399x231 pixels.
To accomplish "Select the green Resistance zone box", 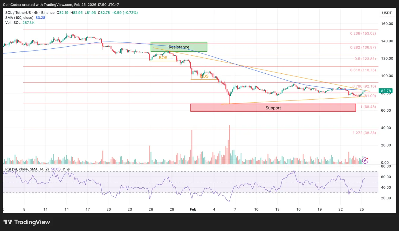I will pos(179,47).
